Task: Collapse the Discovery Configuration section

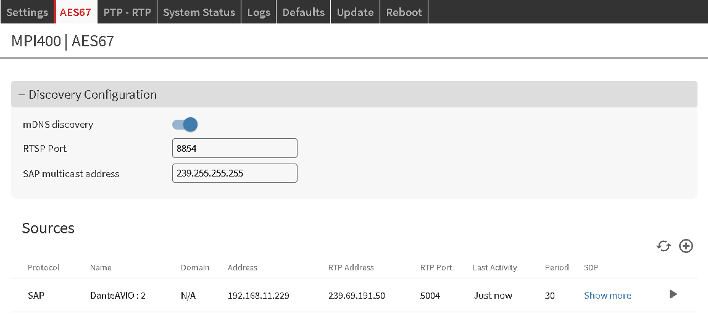Action: [22, 94]
